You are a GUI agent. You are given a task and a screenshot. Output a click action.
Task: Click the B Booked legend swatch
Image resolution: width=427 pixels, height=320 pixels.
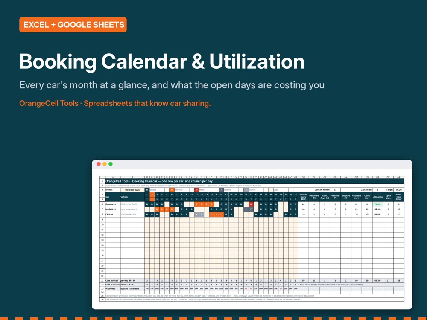pyautogui.click(x=147, y=190)
